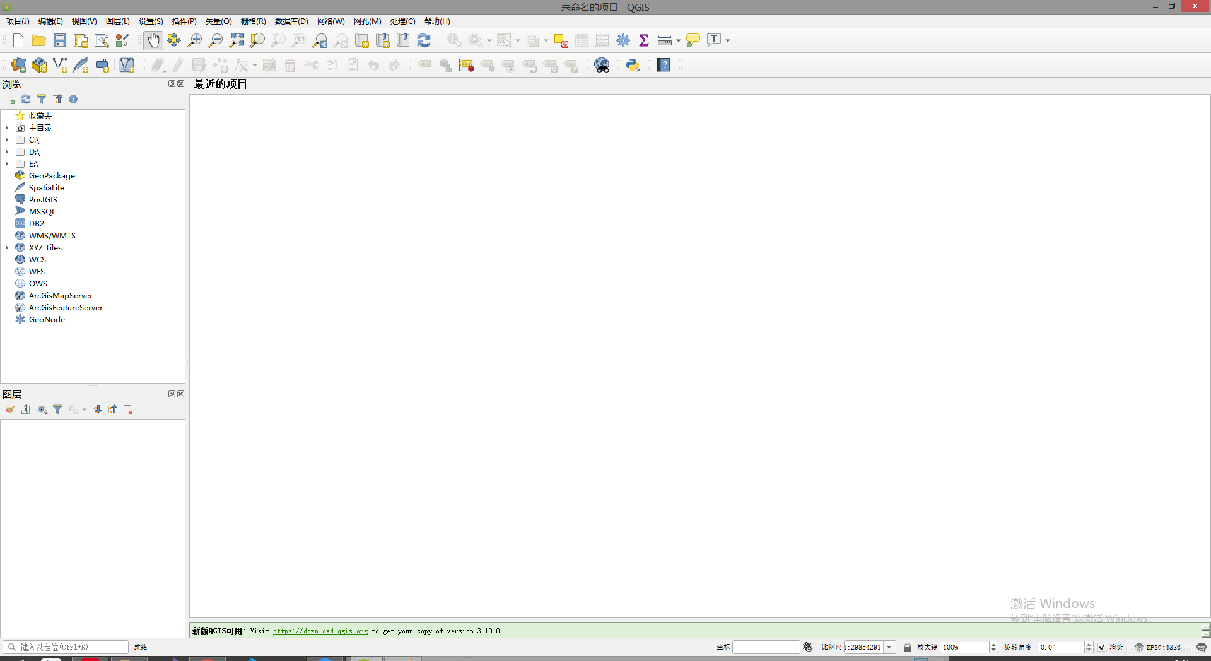Open the 视图 menu
1211x661 pixels.
(84, 21)
